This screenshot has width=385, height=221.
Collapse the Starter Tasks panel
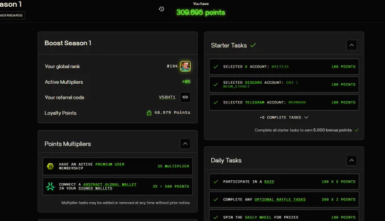352,45
